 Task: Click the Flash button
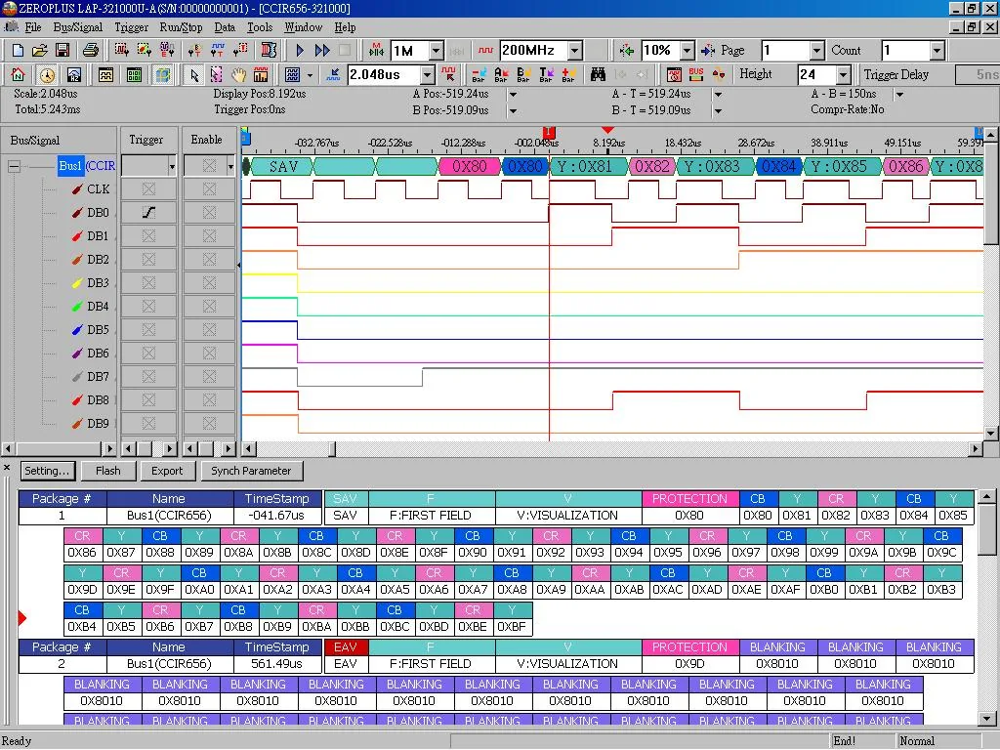click(x=107, y=471)
